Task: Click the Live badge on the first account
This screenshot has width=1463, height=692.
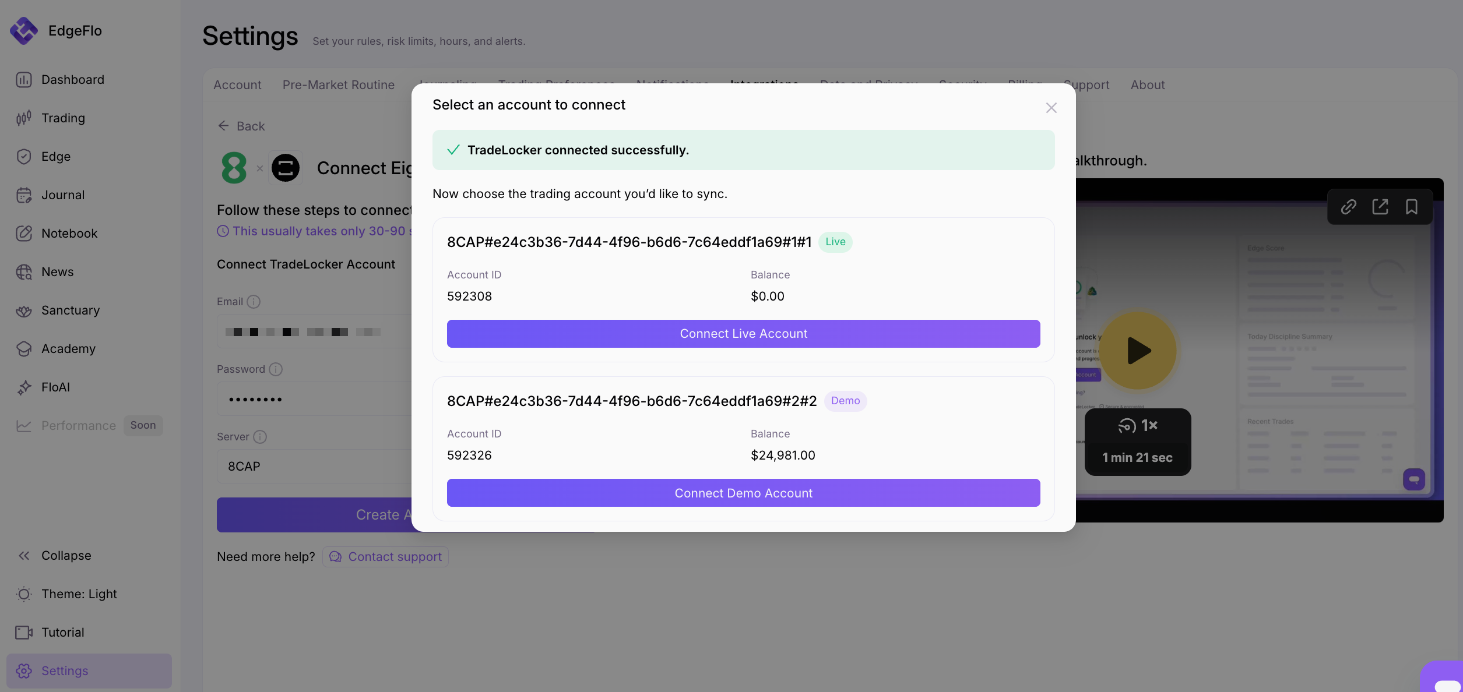Action: 835,242
